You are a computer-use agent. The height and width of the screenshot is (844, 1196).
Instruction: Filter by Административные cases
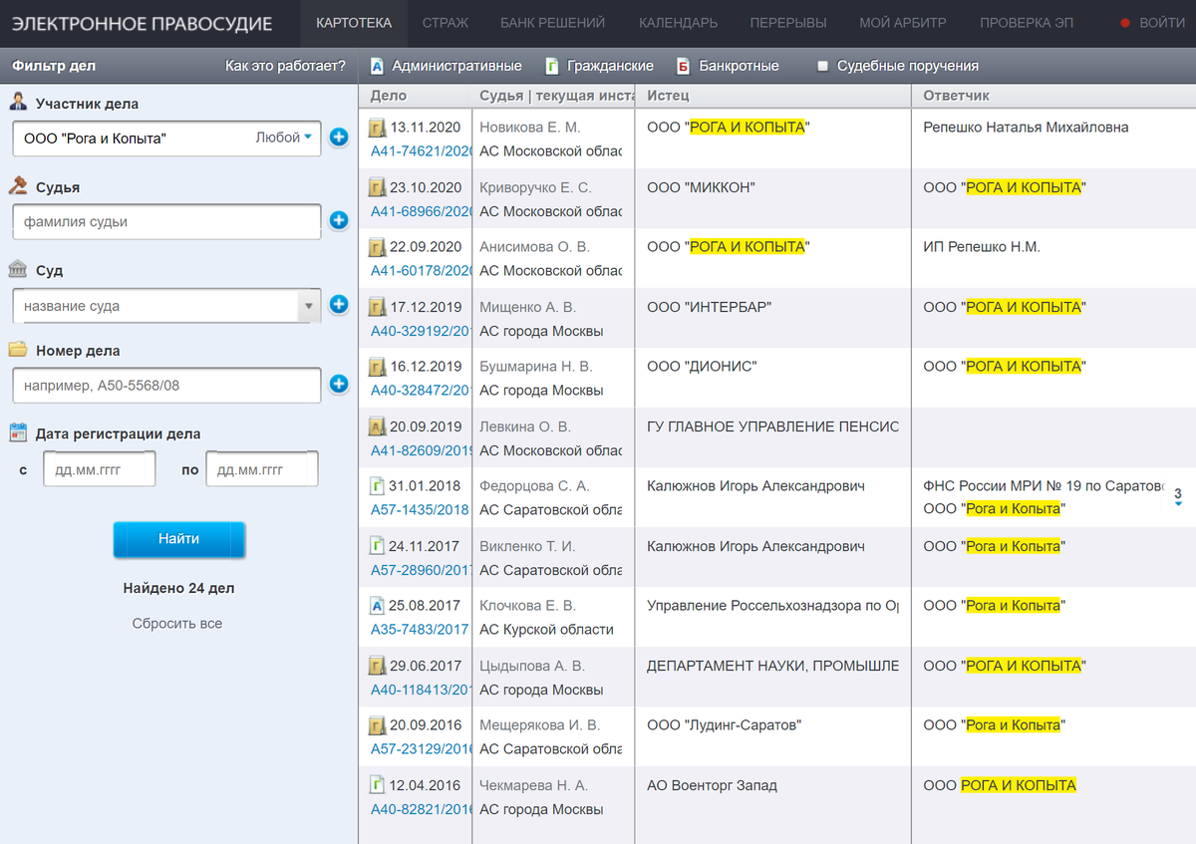click(446, 66)
